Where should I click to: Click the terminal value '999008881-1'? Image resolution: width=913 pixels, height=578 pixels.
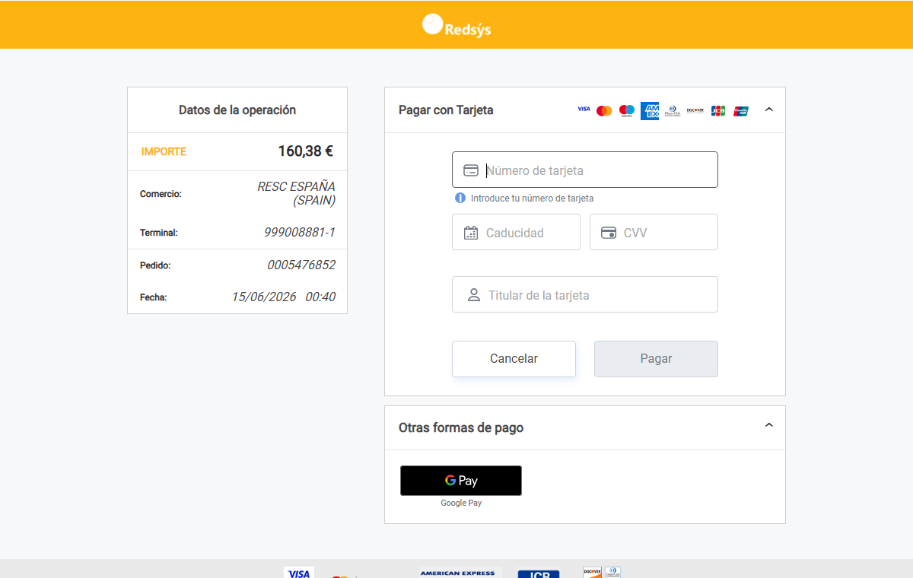[300, 233]
